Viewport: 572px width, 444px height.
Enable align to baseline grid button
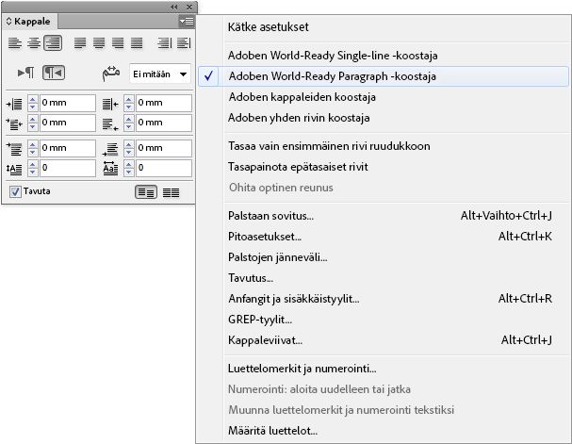171,192
